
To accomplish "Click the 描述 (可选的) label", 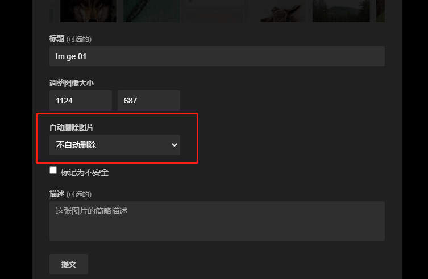I will [70, 194].
